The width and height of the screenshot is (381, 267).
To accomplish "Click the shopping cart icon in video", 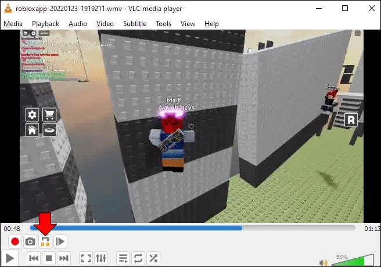I will coord(49,114).
